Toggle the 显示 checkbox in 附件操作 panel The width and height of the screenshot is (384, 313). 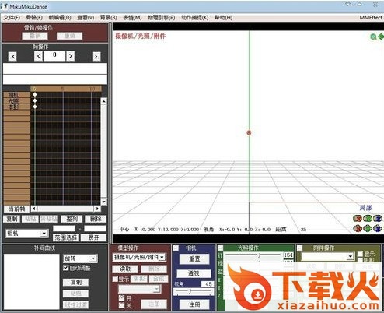(x=360, y=254)
